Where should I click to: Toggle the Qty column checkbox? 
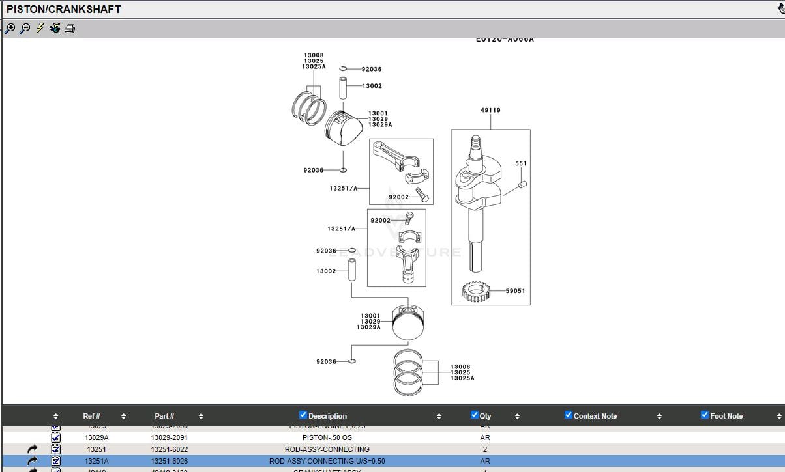[475, 415]
